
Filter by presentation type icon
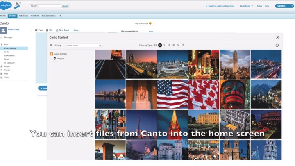coord(178,45)
